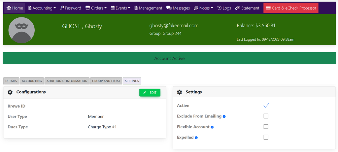Viewport: 338px width, 152px height.
Task: Click the Management person icon
Action: [136, 8]
